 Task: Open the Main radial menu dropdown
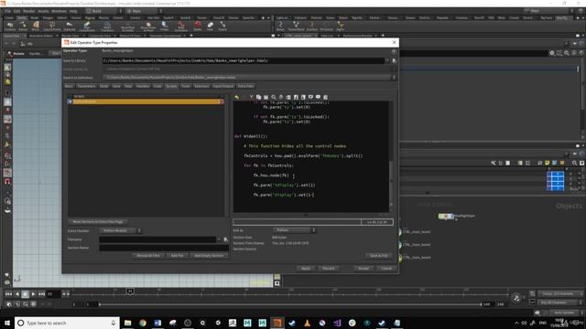pos(144,11)
